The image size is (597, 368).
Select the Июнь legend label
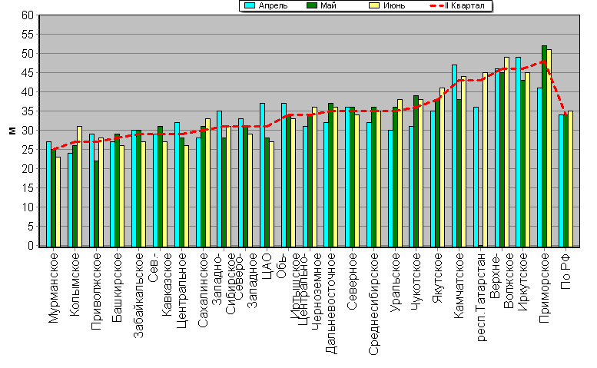pyautogui.click(x=394, y=5)
